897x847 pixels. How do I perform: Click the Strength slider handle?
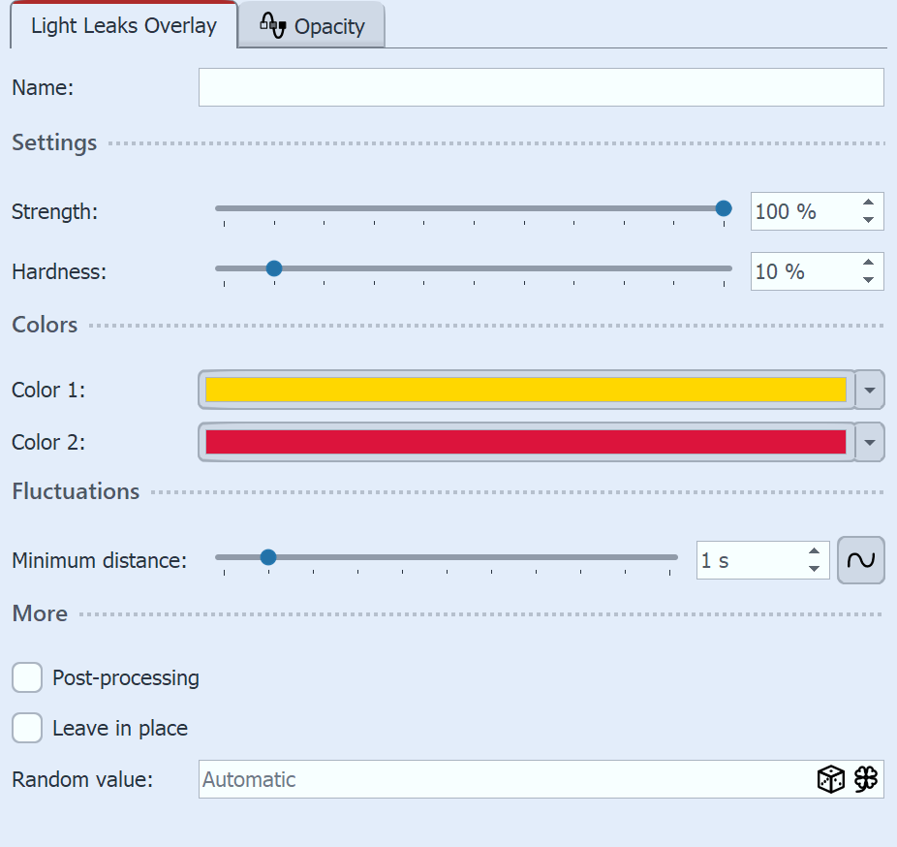click(723, 207)
